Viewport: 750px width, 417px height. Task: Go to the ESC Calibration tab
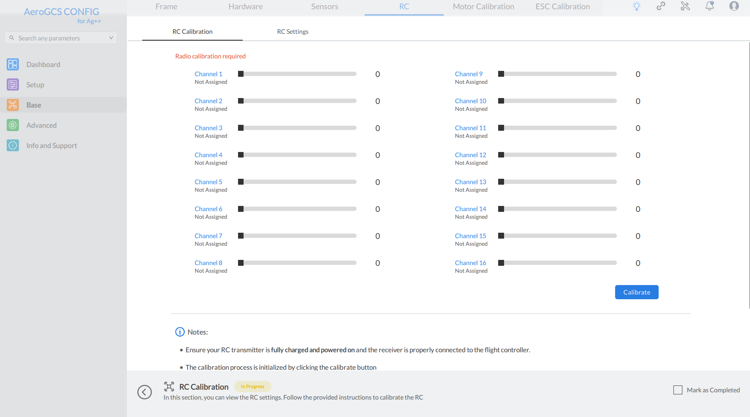coord(562,7)
